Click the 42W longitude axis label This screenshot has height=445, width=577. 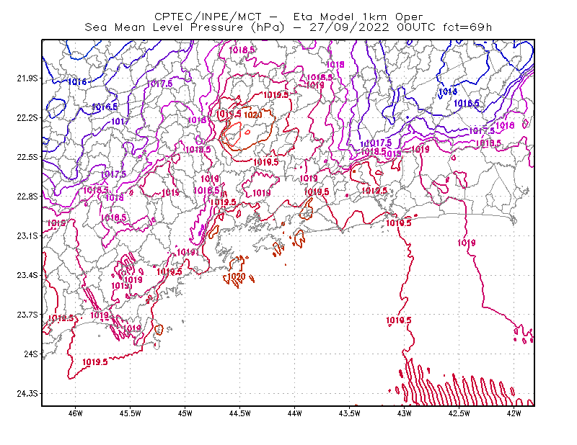[514, 413]
